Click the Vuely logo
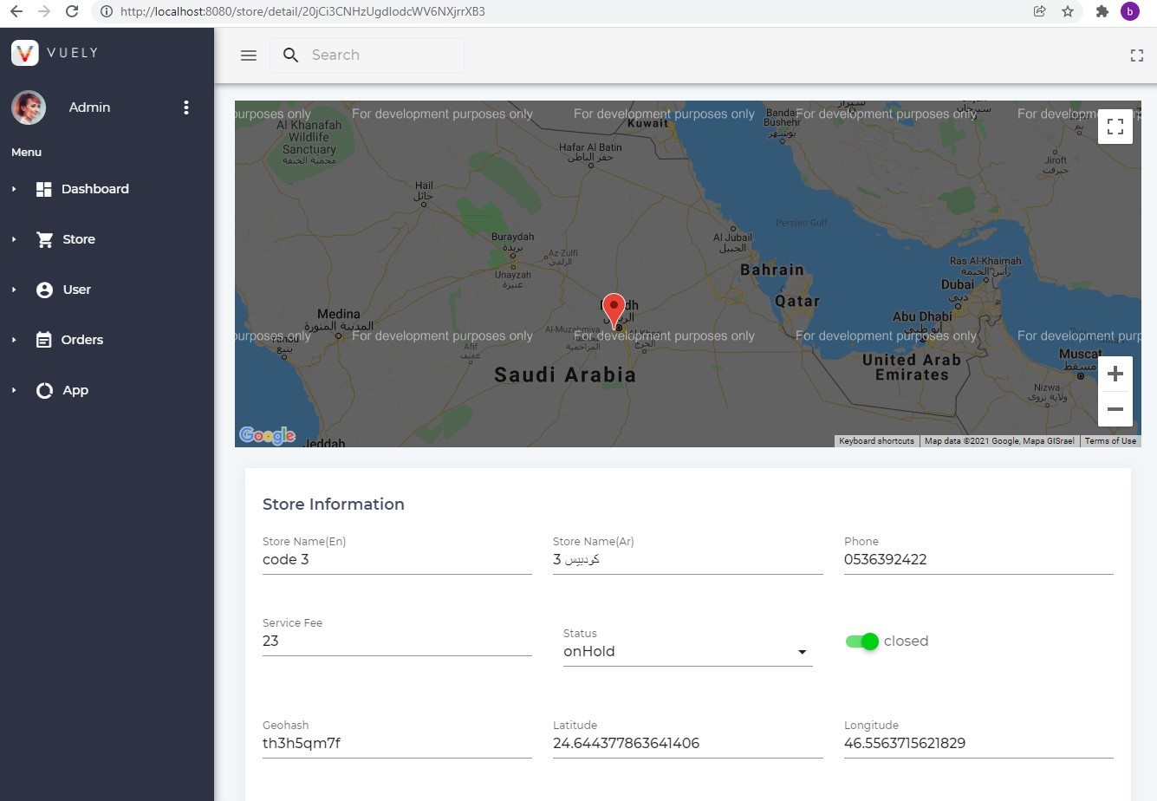This screenshot has height=801, width=1157. (25, 52)
